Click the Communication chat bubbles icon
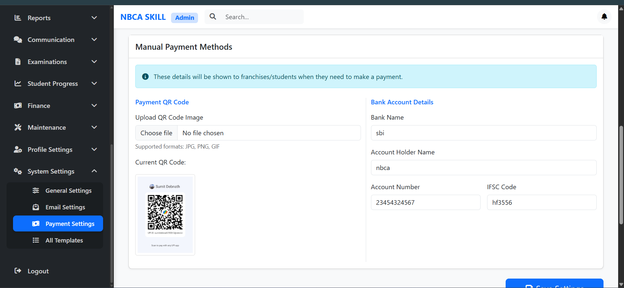 18,40
